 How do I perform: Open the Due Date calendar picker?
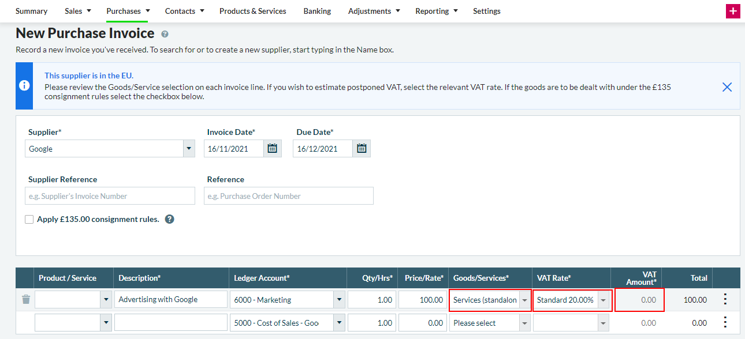coord(362,149)
